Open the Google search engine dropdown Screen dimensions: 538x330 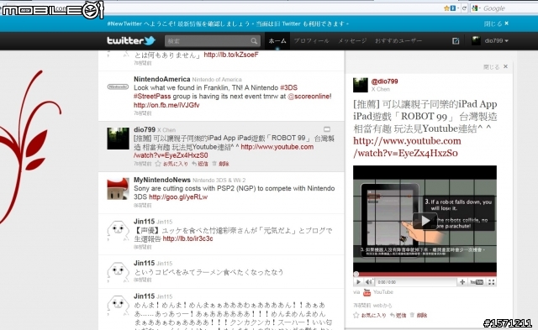click(477, 8)
